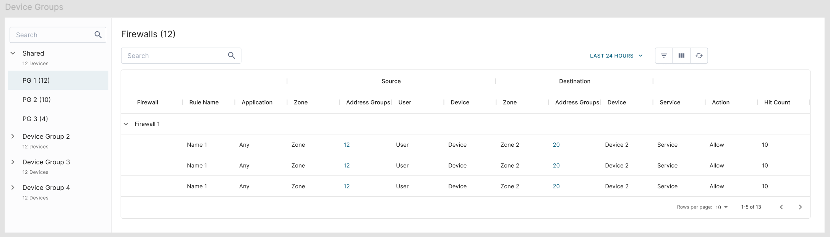Click the Firewalls (12) heading
The height and width of the screenshot is (237, 830).
(x=148, y=34)
